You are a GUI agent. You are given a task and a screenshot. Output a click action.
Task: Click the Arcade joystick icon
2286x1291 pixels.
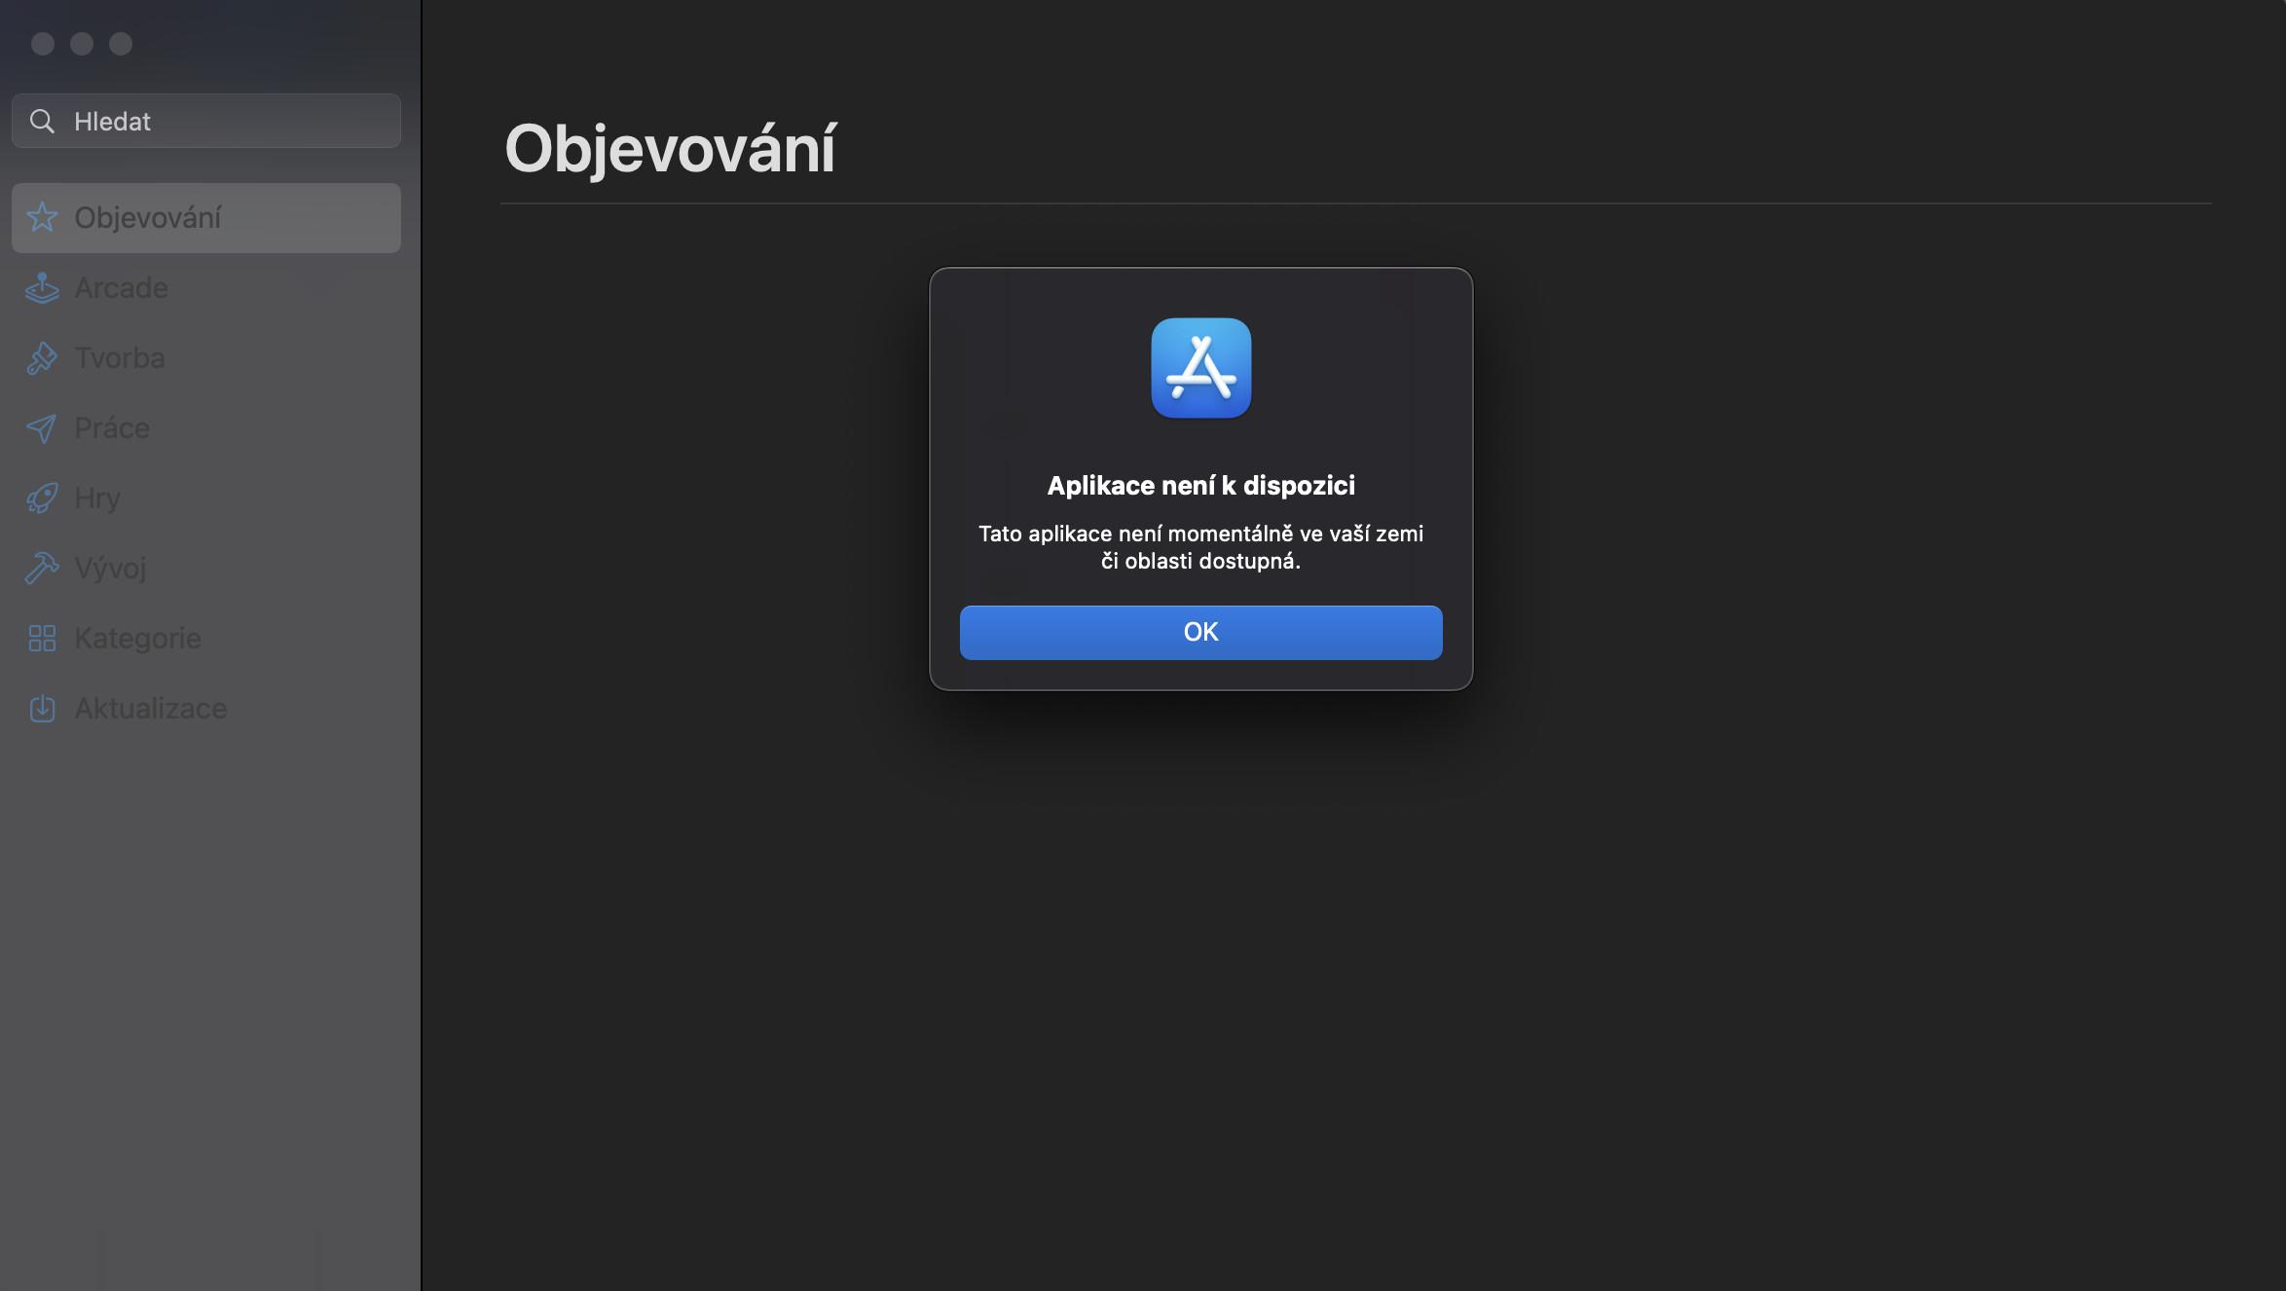42,287
